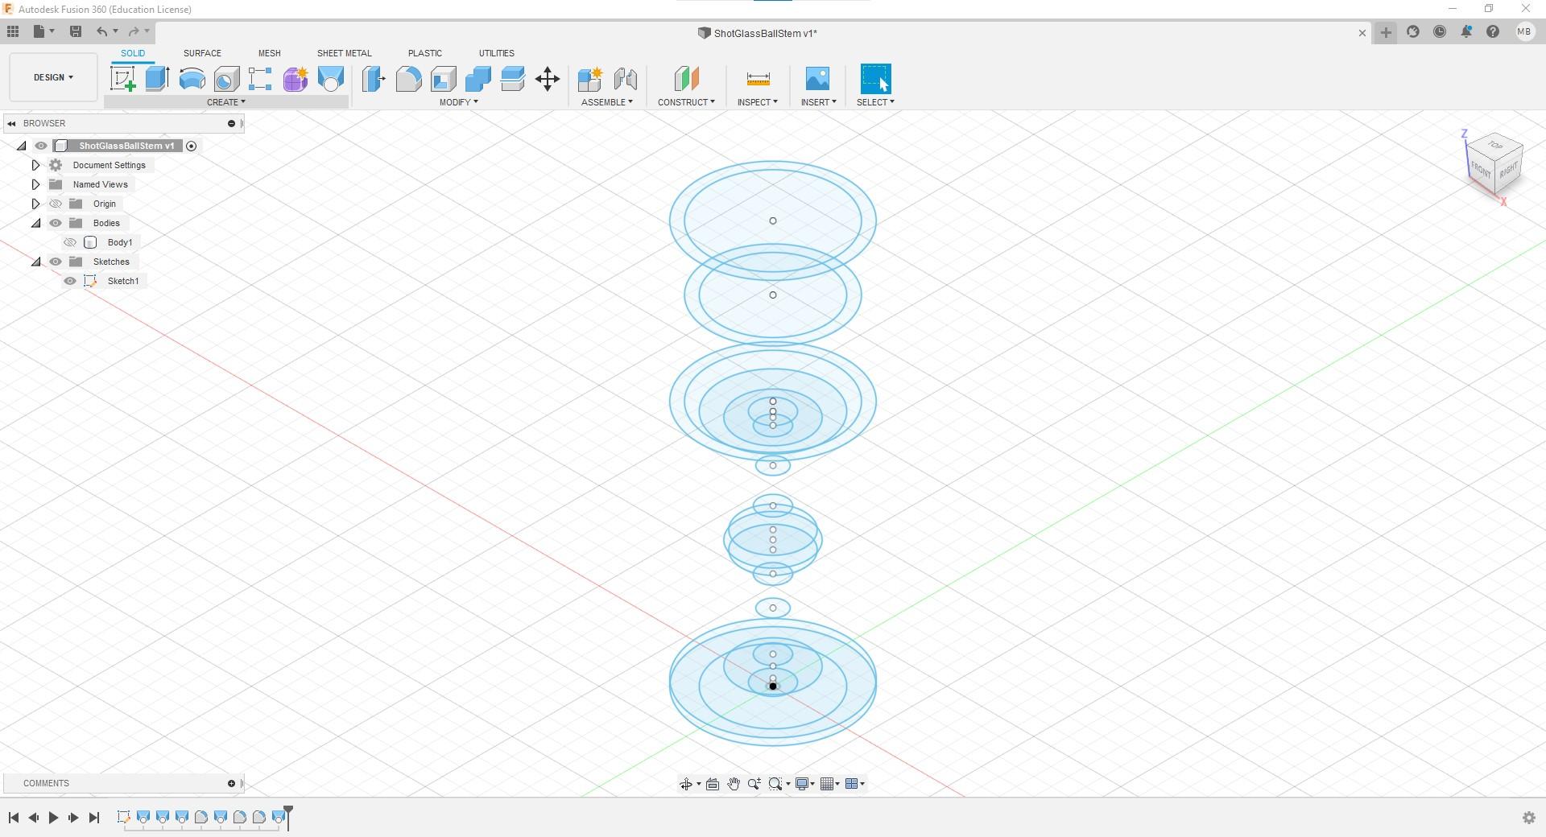Open the Extensions icon in title bar

click(1413, 32)
